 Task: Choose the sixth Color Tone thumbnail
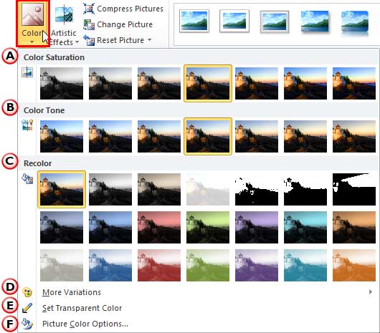click(305, 136)
